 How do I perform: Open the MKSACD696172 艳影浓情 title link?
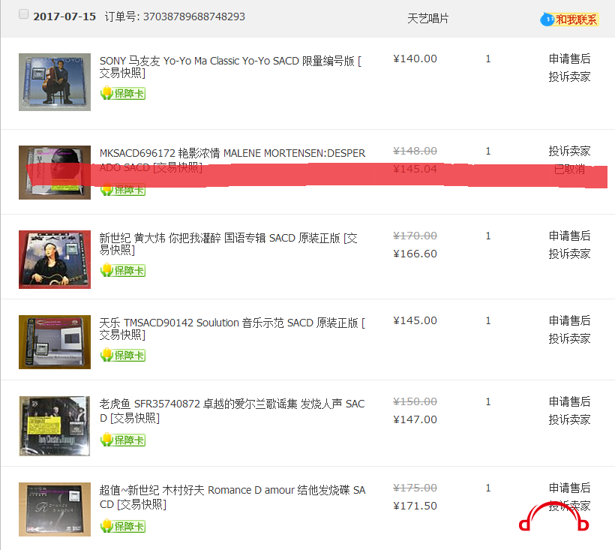point(232,160)
